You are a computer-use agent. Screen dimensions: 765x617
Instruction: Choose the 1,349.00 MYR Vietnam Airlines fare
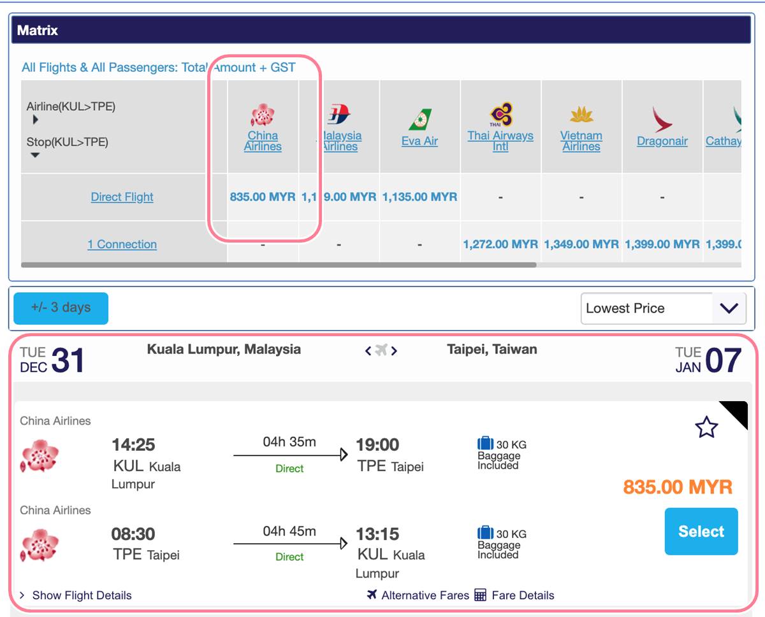coord(581,245)
